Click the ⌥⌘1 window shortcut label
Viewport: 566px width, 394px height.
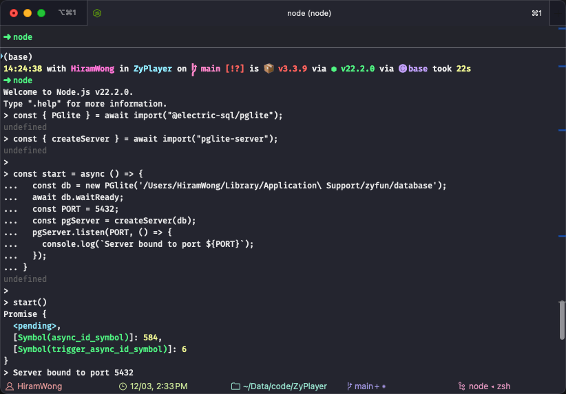pos(67,13)
